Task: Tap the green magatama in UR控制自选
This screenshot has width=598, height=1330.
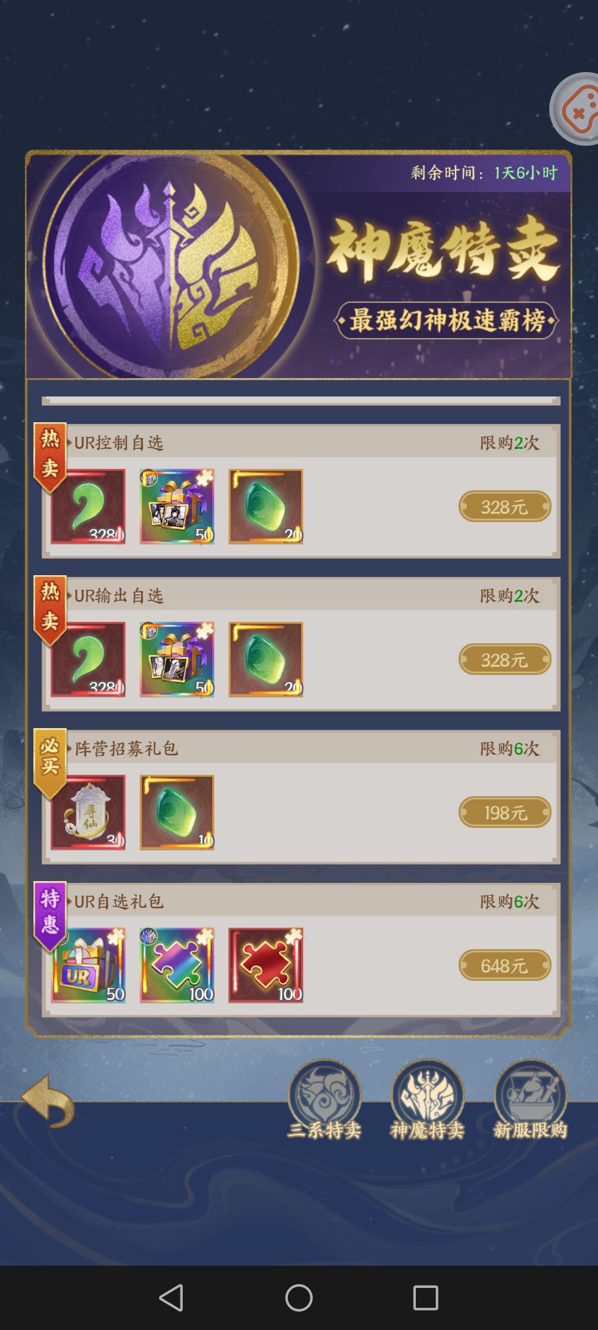Action: coord(88,507)
